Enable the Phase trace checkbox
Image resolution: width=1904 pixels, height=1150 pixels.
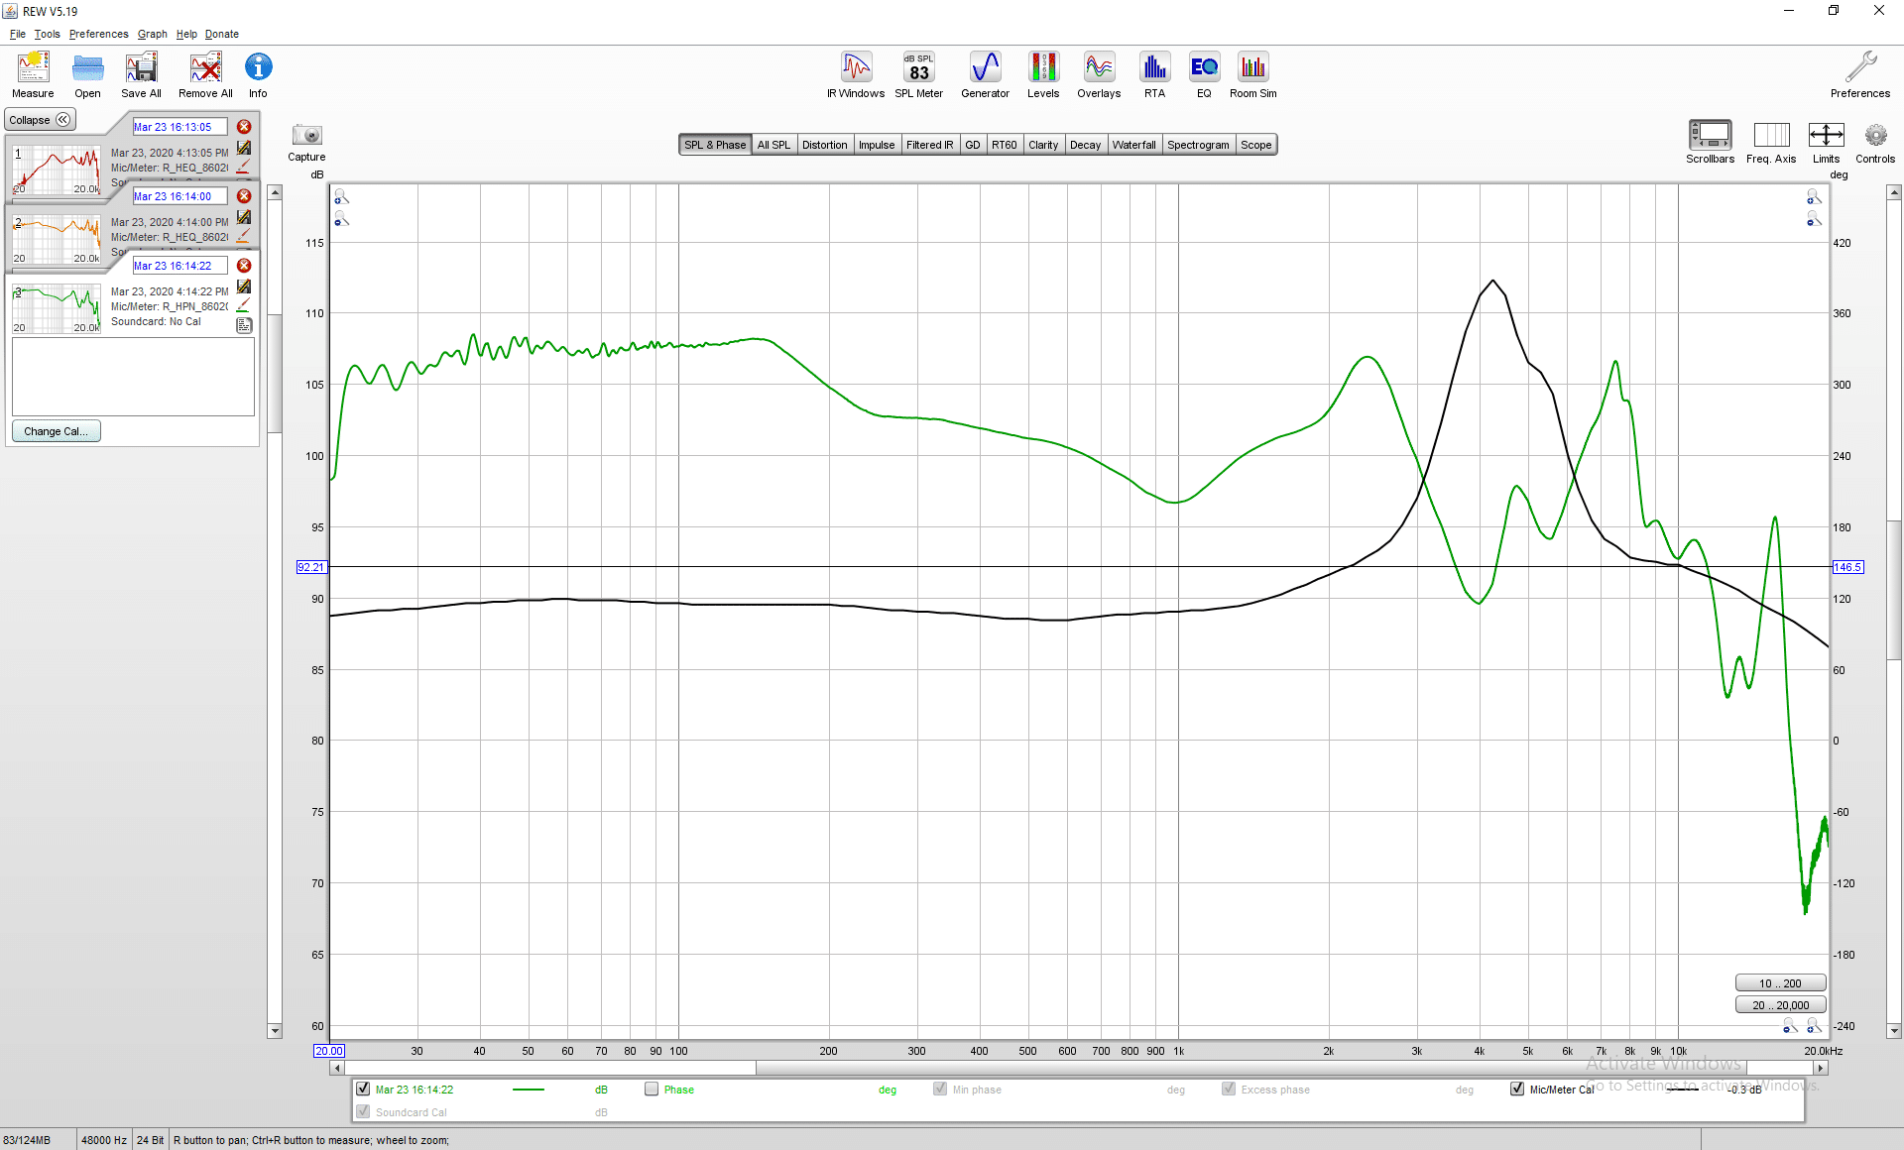pyautogui.click(x=652, y=1089)
